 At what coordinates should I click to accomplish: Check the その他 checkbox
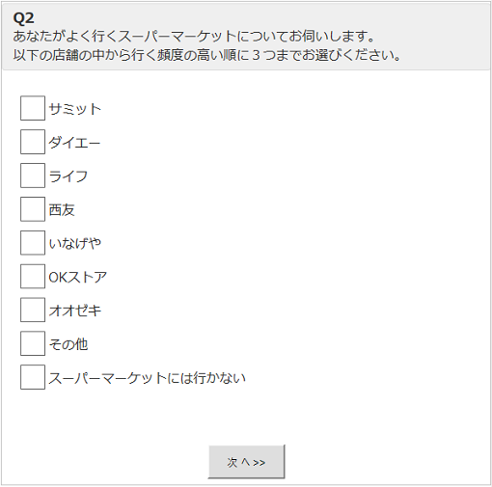pos(33,343)
